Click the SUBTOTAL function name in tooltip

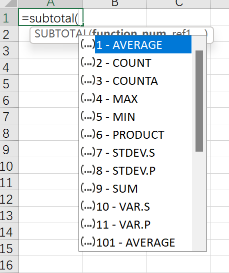click(x=61, y=33)
